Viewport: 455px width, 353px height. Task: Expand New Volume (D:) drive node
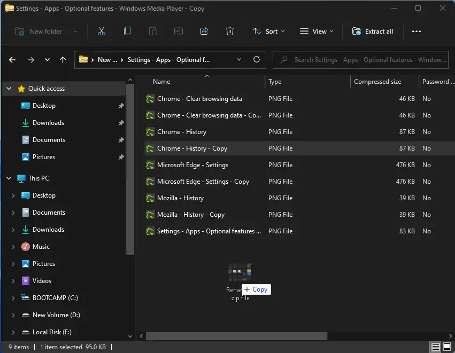pos(13,315)
